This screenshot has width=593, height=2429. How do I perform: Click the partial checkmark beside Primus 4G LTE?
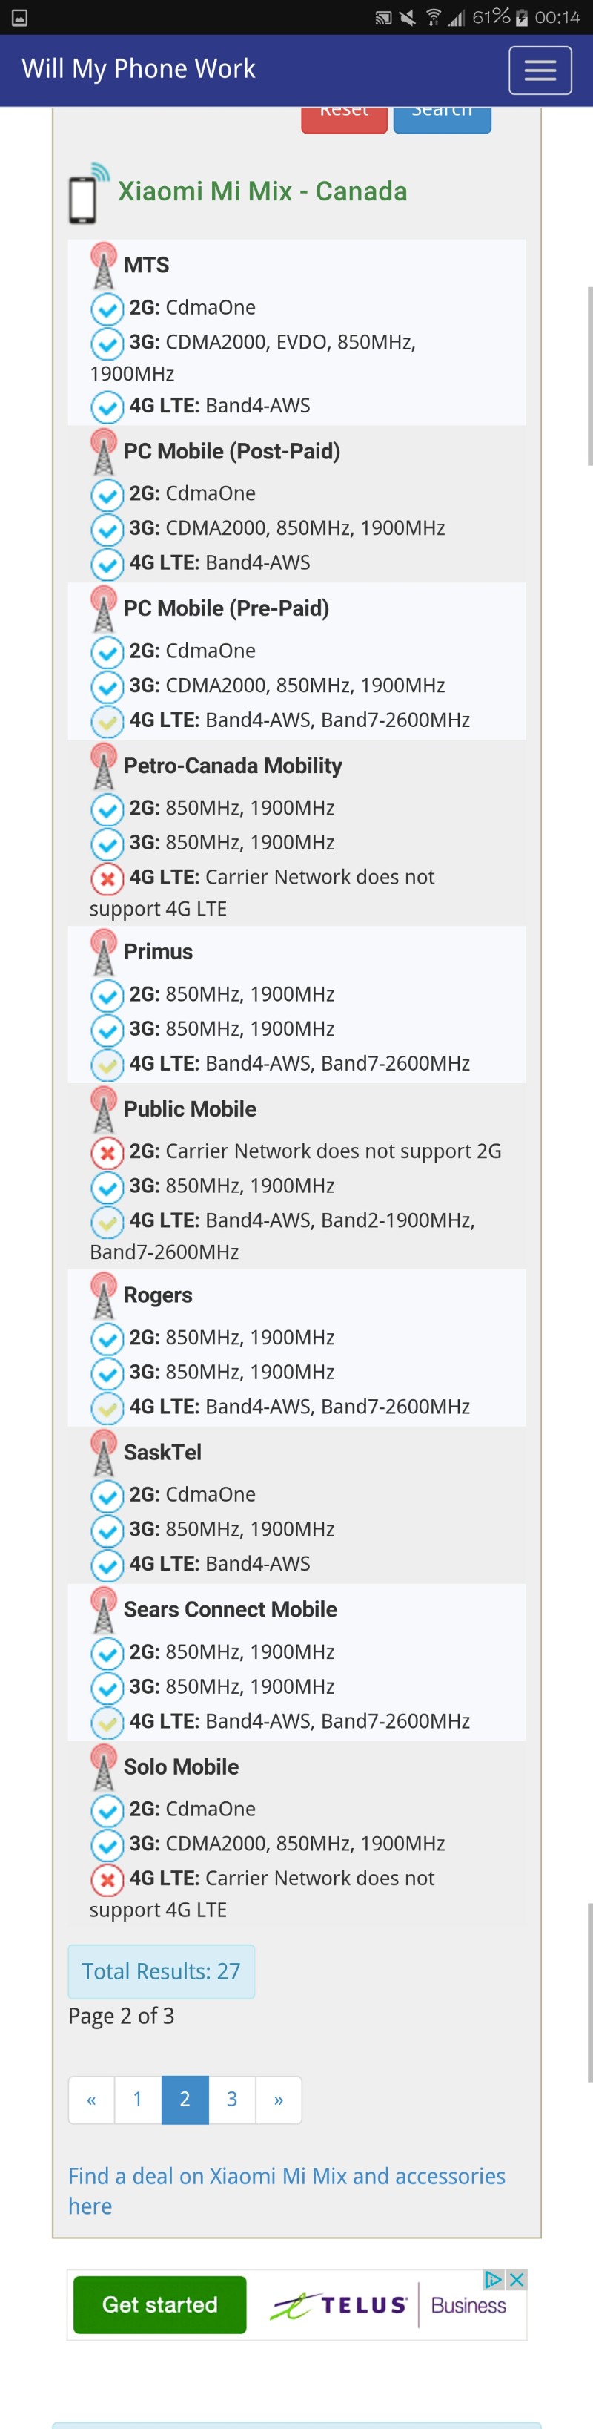coord(107,1065)
